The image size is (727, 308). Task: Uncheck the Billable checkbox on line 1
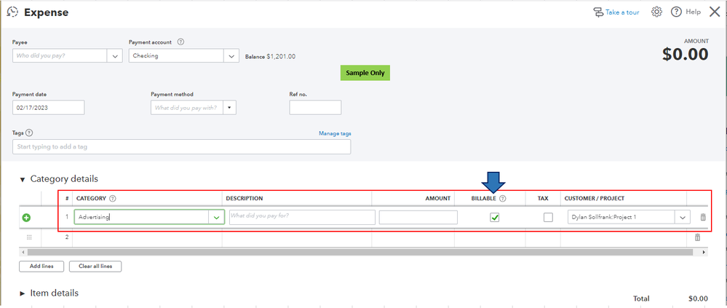495,217
